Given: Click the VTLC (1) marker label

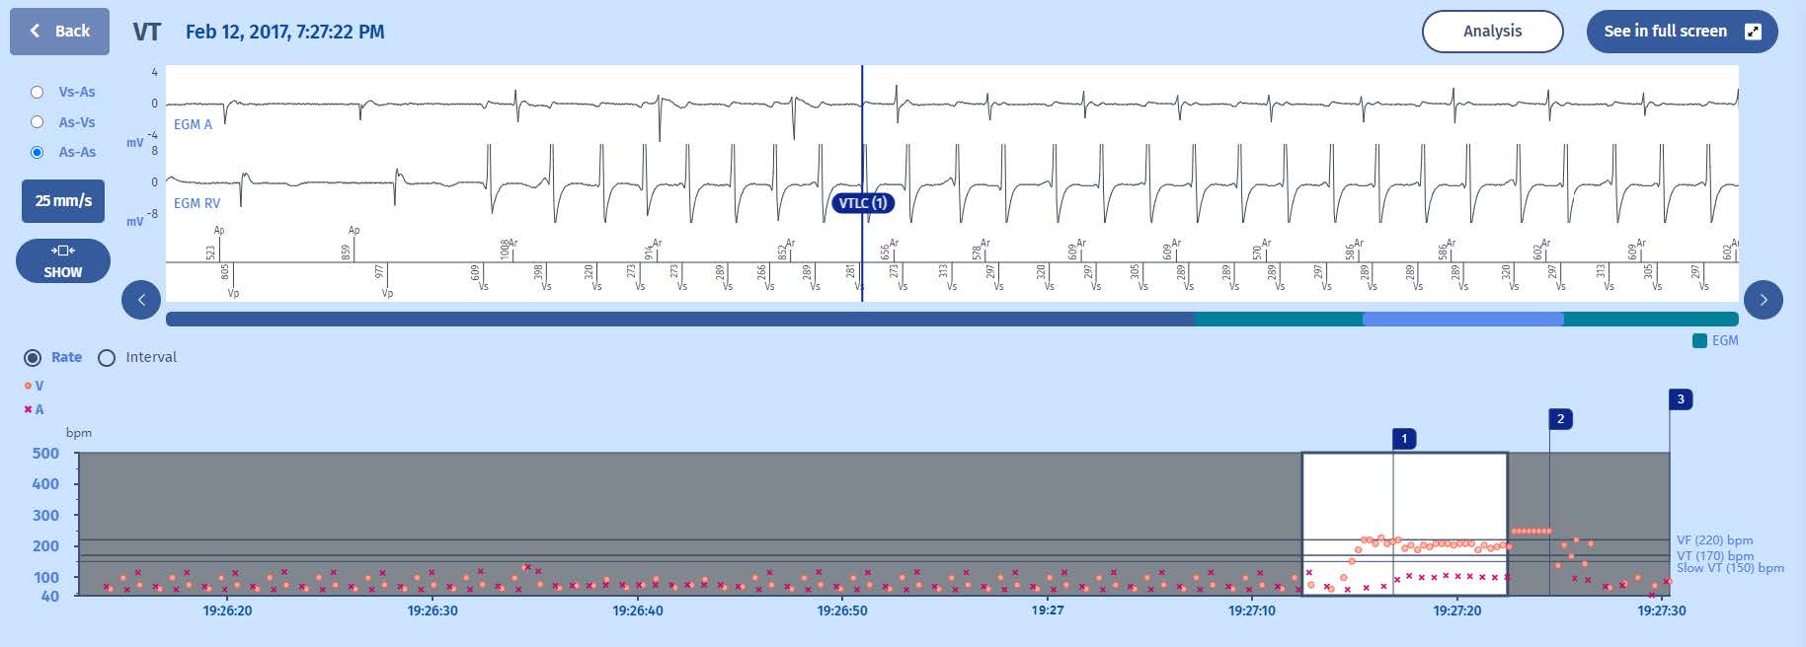Looking at the screenshot, I should click(862, 203).
